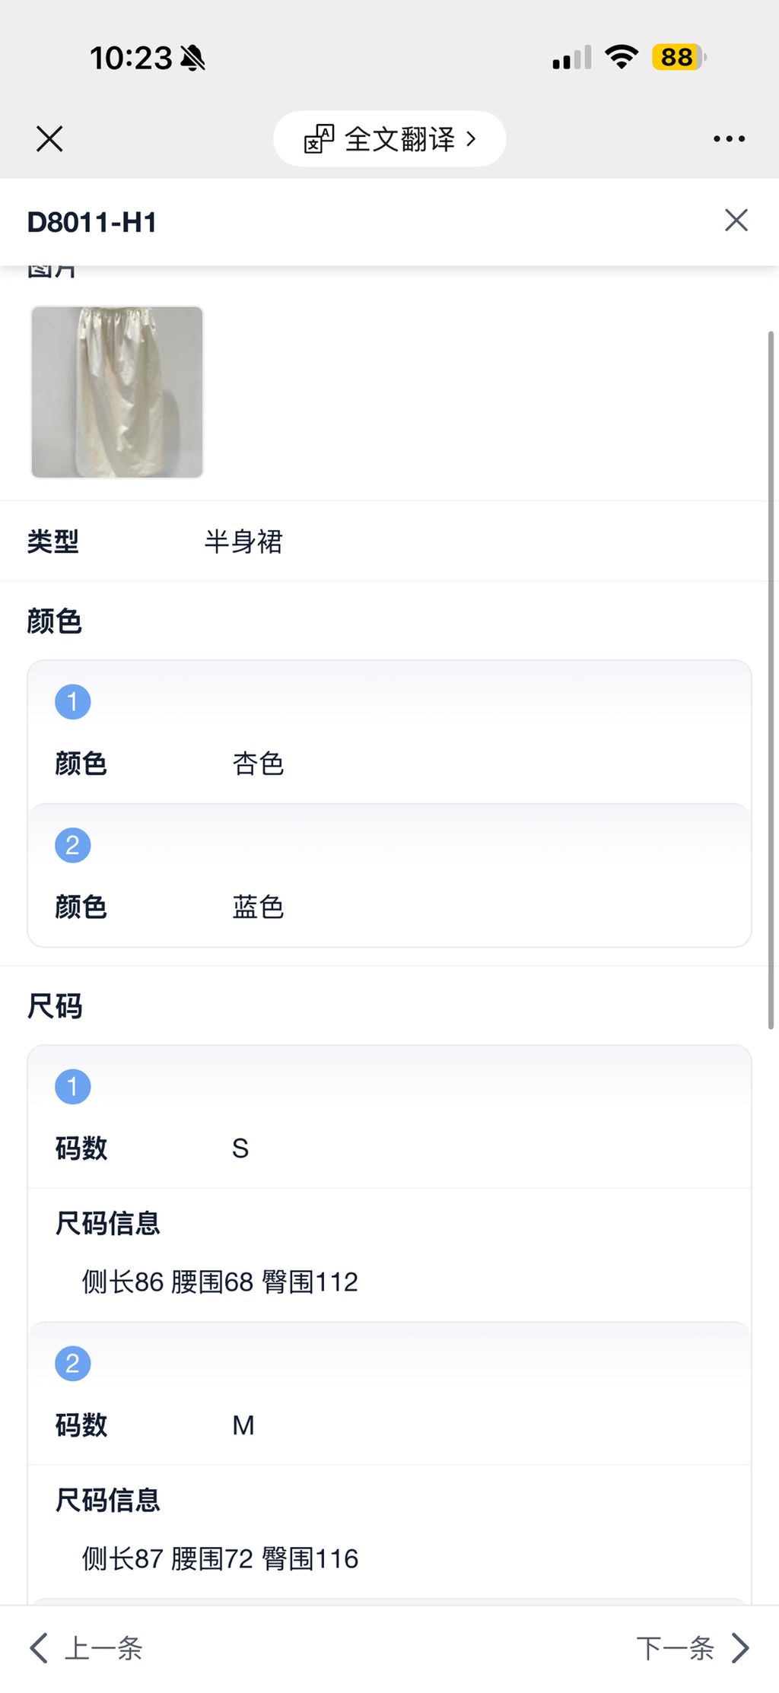Tap the translate icon in the pill

tap(319, 139)
